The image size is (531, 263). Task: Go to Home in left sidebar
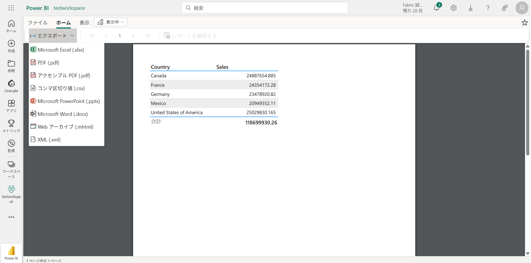tap(11, 26)
